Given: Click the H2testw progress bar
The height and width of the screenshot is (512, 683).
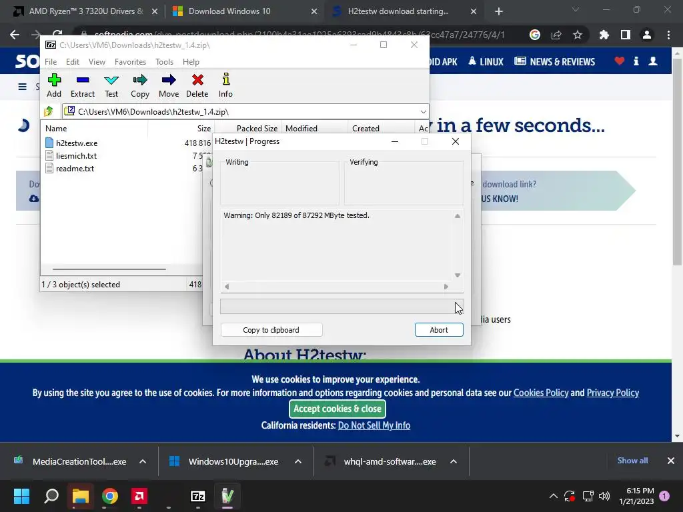Looking at the screenshot, I should coord(342,307).
